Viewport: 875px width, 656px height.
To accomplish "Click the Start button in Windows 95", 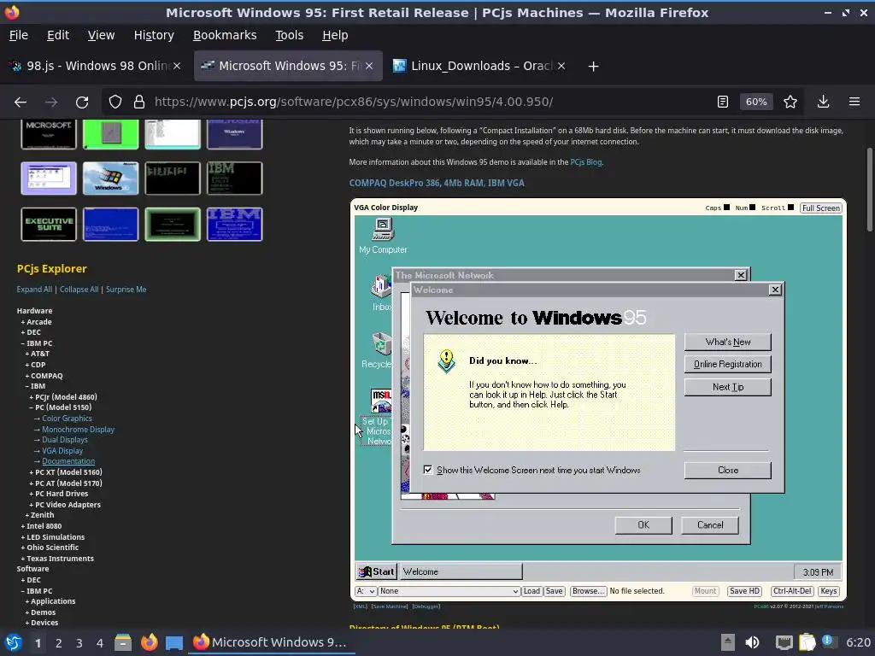I will 377,571.
